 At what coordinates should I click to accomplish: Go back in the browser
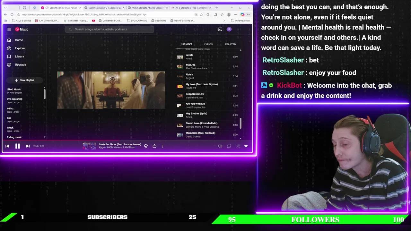point(5,14)
